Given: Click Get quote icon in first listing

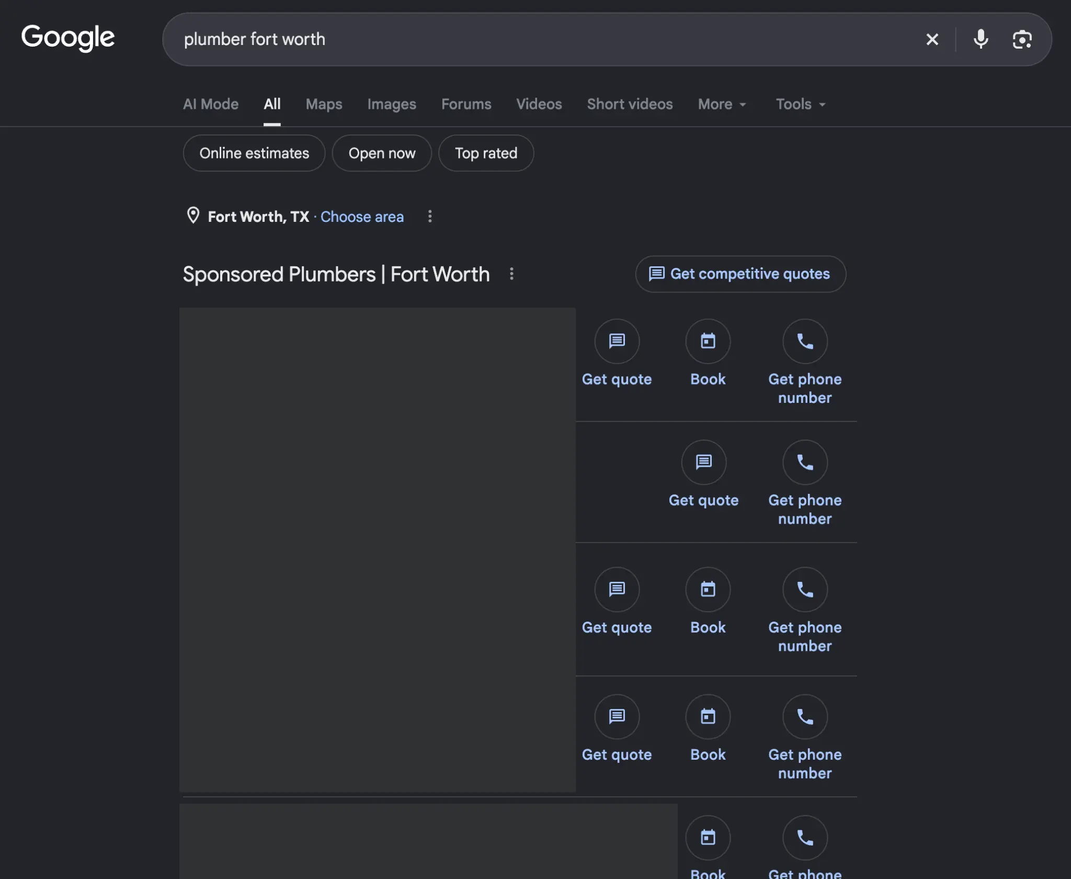Looking at the screenshot, I should tap(617, 341).
